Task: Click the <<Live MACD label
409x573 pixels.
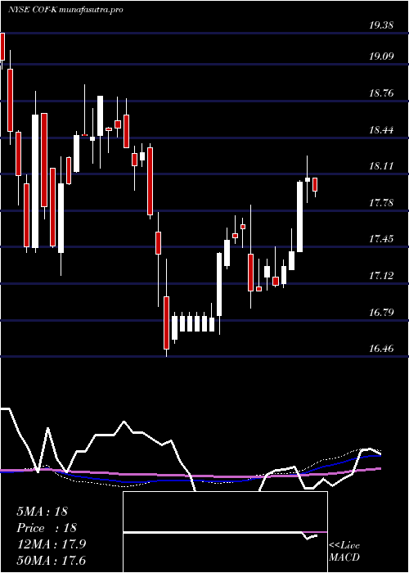Action: [344, 552]
